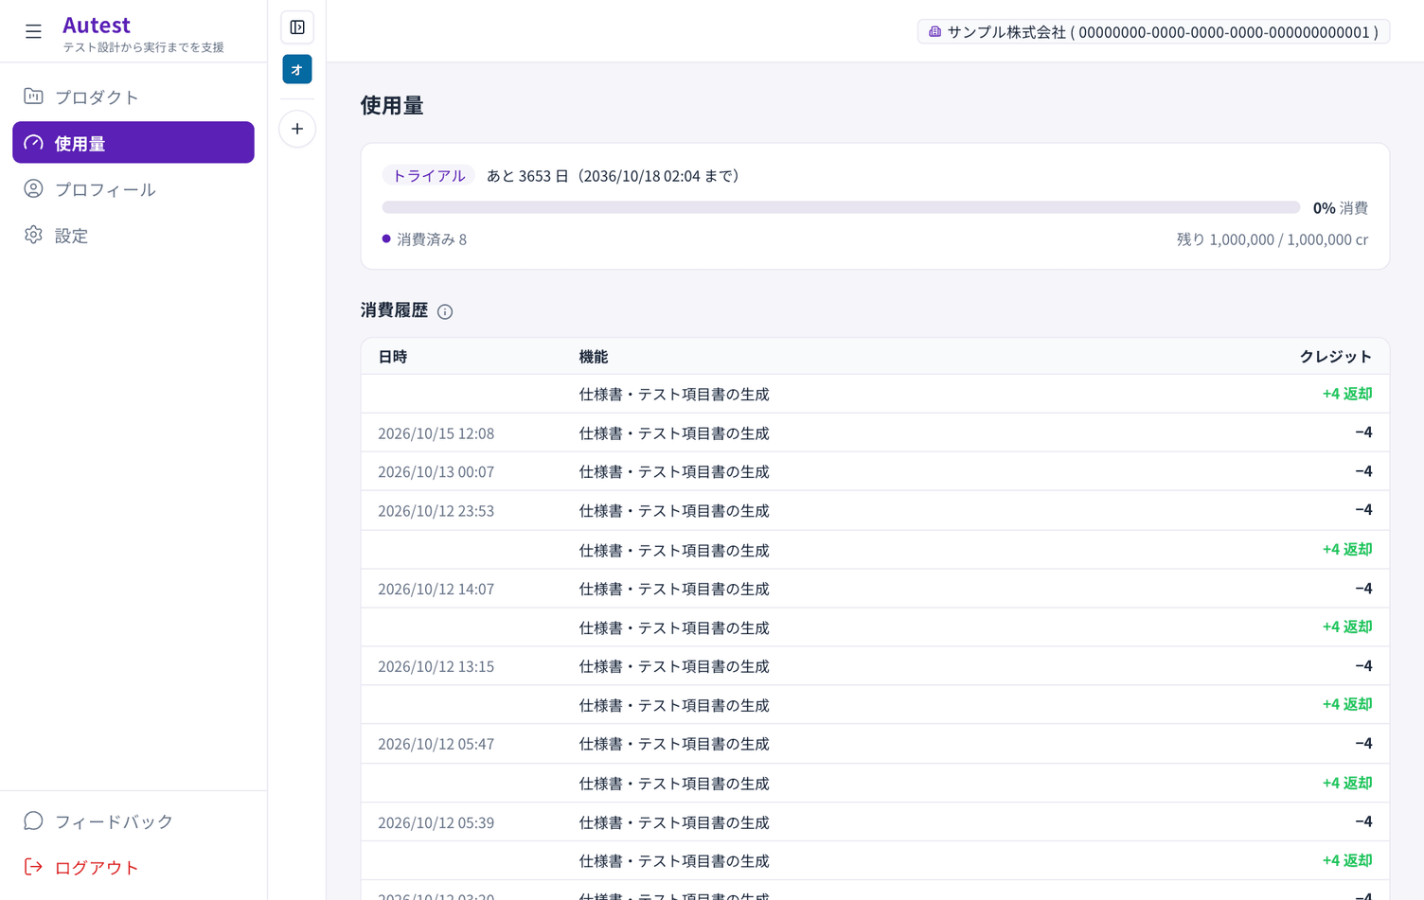
Task: Click 残り 1,000,000 / 1,000,000 cr text
Action: tap(1272, 239)
